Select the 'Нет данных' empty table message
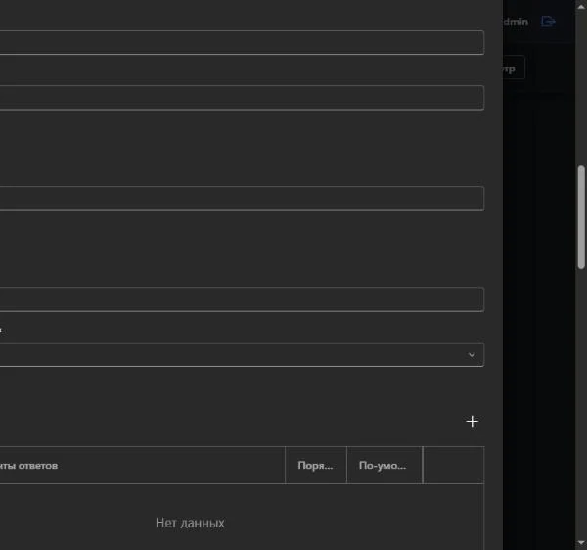 pyautogui.click(x=190, y=523)
